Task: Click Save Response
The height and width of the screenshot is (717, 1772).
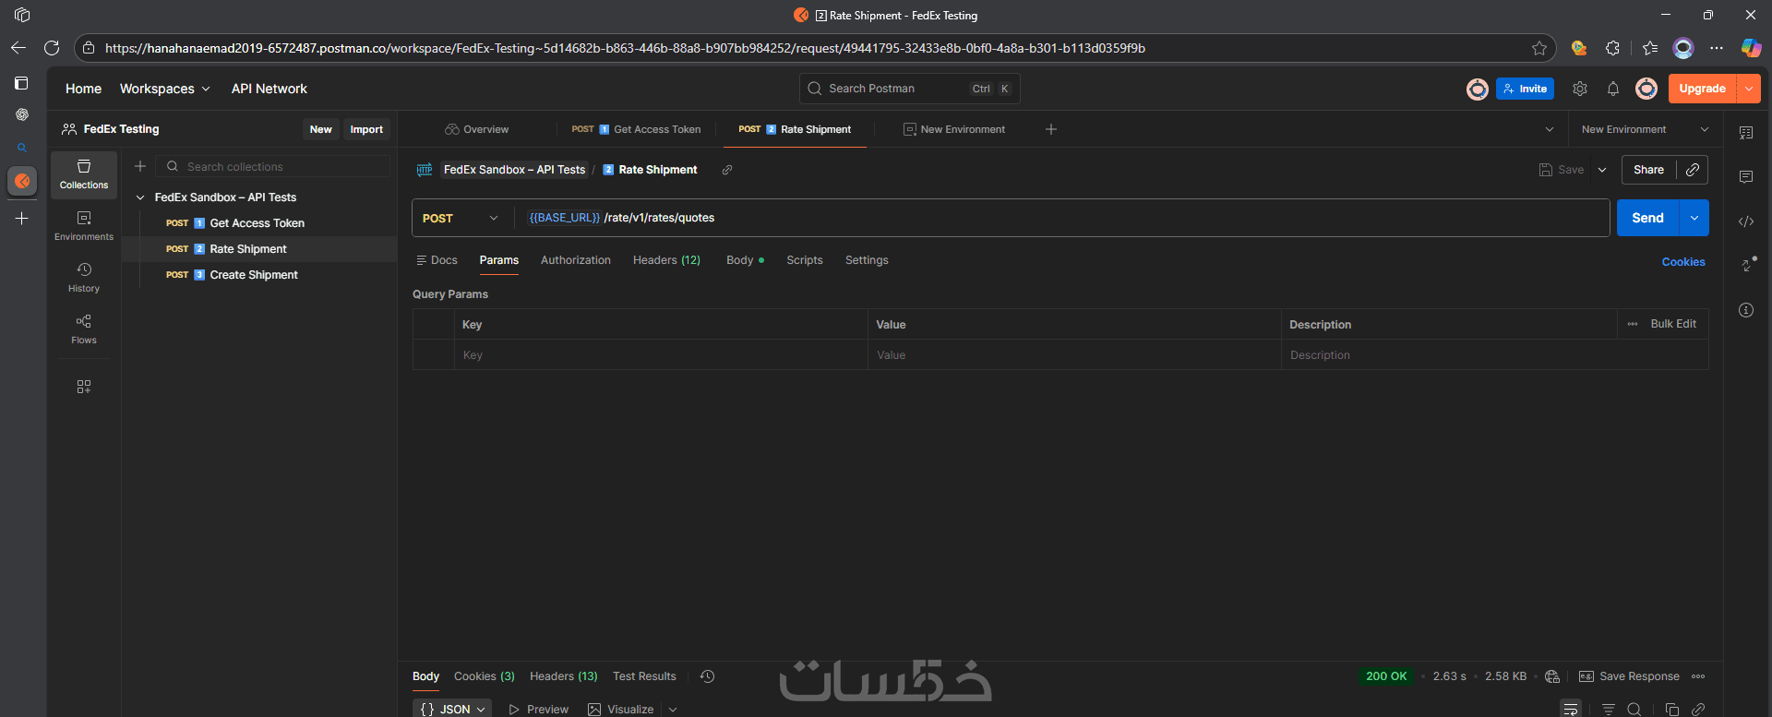Action: tap(1629, 676)
